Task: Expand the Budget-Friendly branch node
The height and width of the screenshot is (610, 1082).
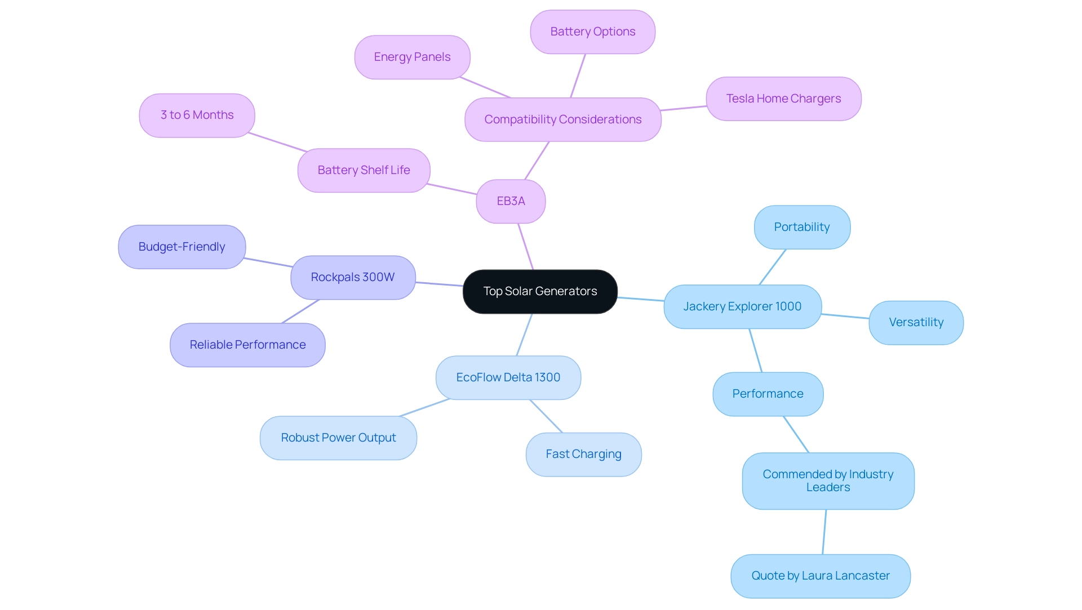Action: coord(183,246)
